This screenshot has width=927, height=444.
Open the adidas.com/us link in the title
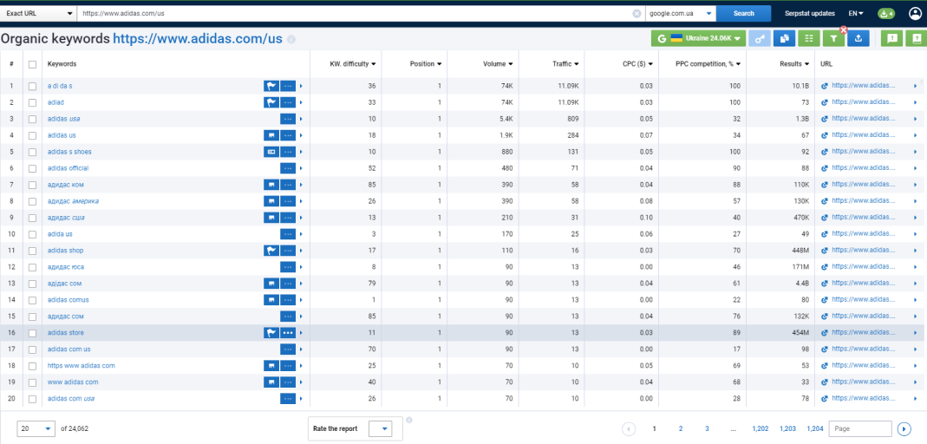click(x=198, y=39)
